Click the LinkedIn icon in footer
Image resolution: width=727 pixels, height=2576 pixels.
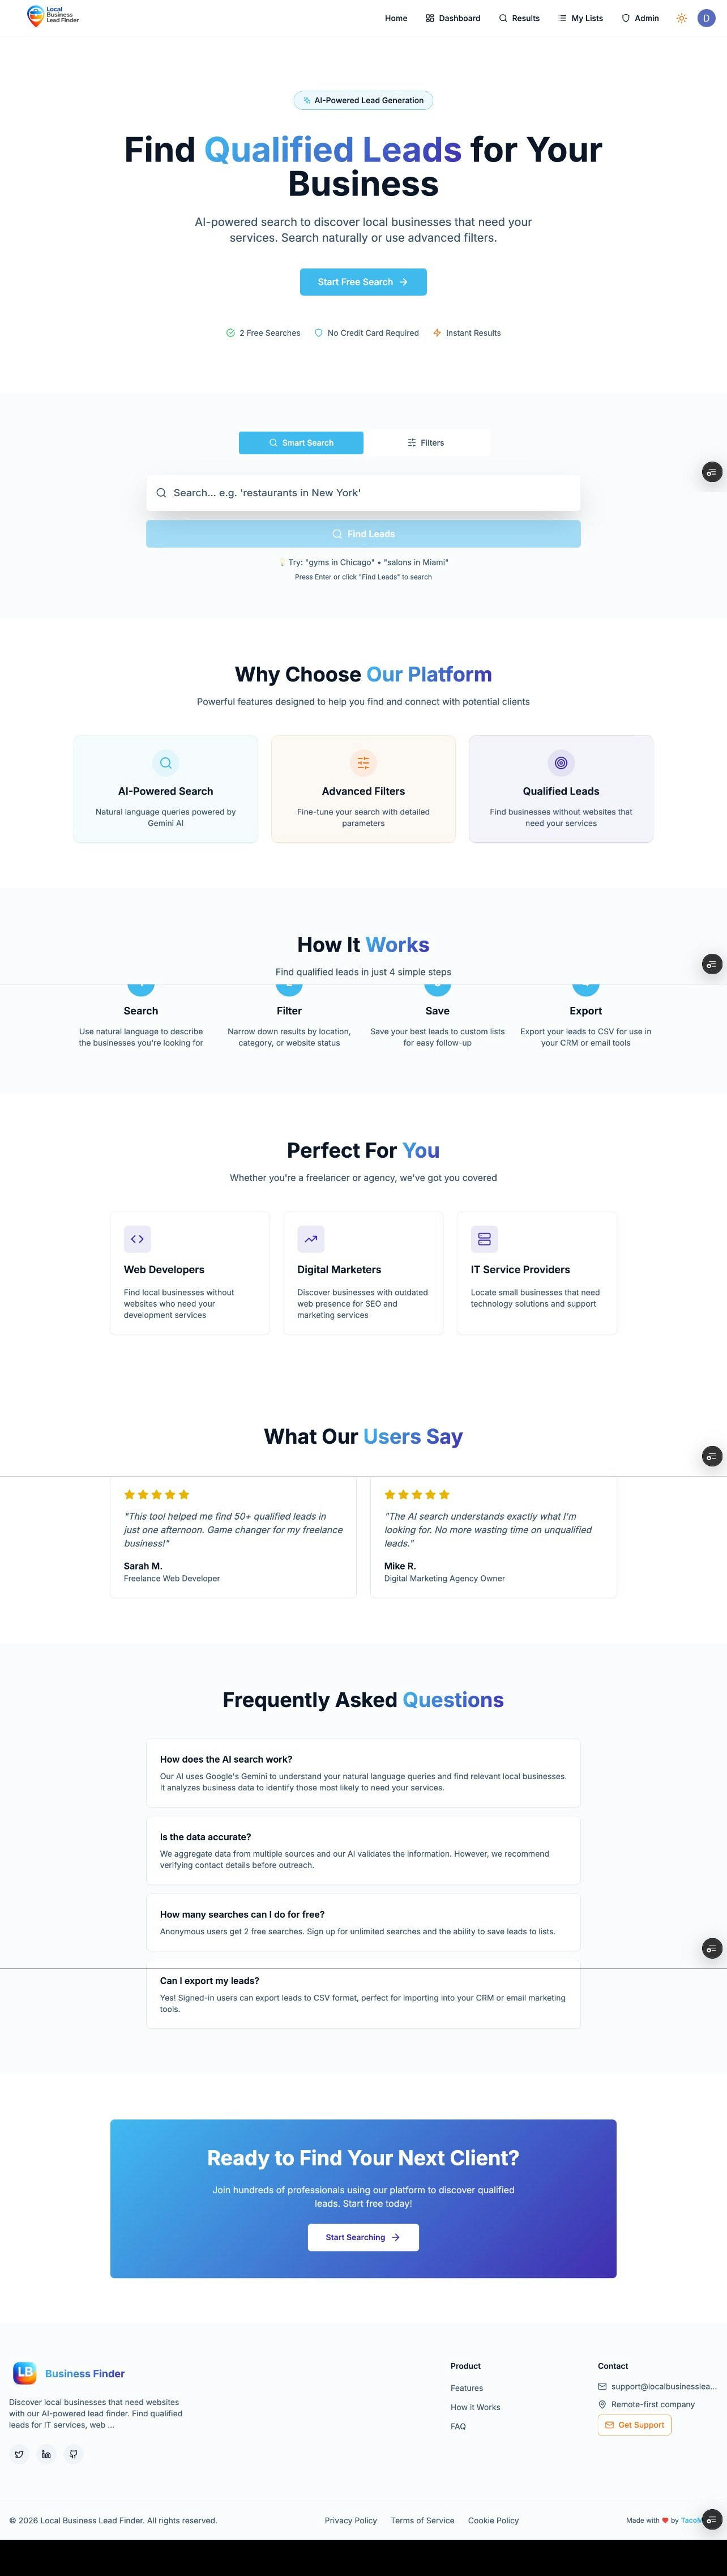coord(46,2454)
